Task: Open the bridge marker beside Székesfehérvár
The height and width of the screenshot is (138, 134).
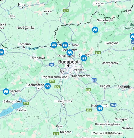Action: click(48, 86)
